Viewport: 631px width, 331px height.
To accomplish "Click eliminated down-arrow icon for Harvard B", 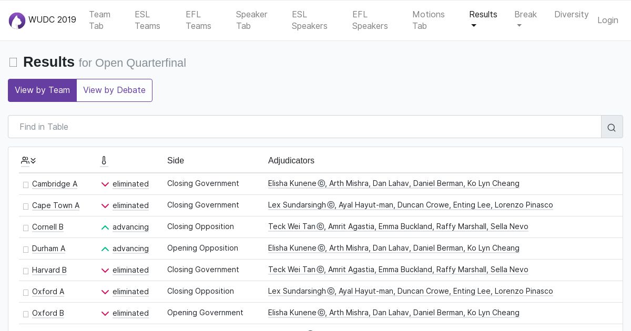I will pyautogui.click(x=105, y=271).
